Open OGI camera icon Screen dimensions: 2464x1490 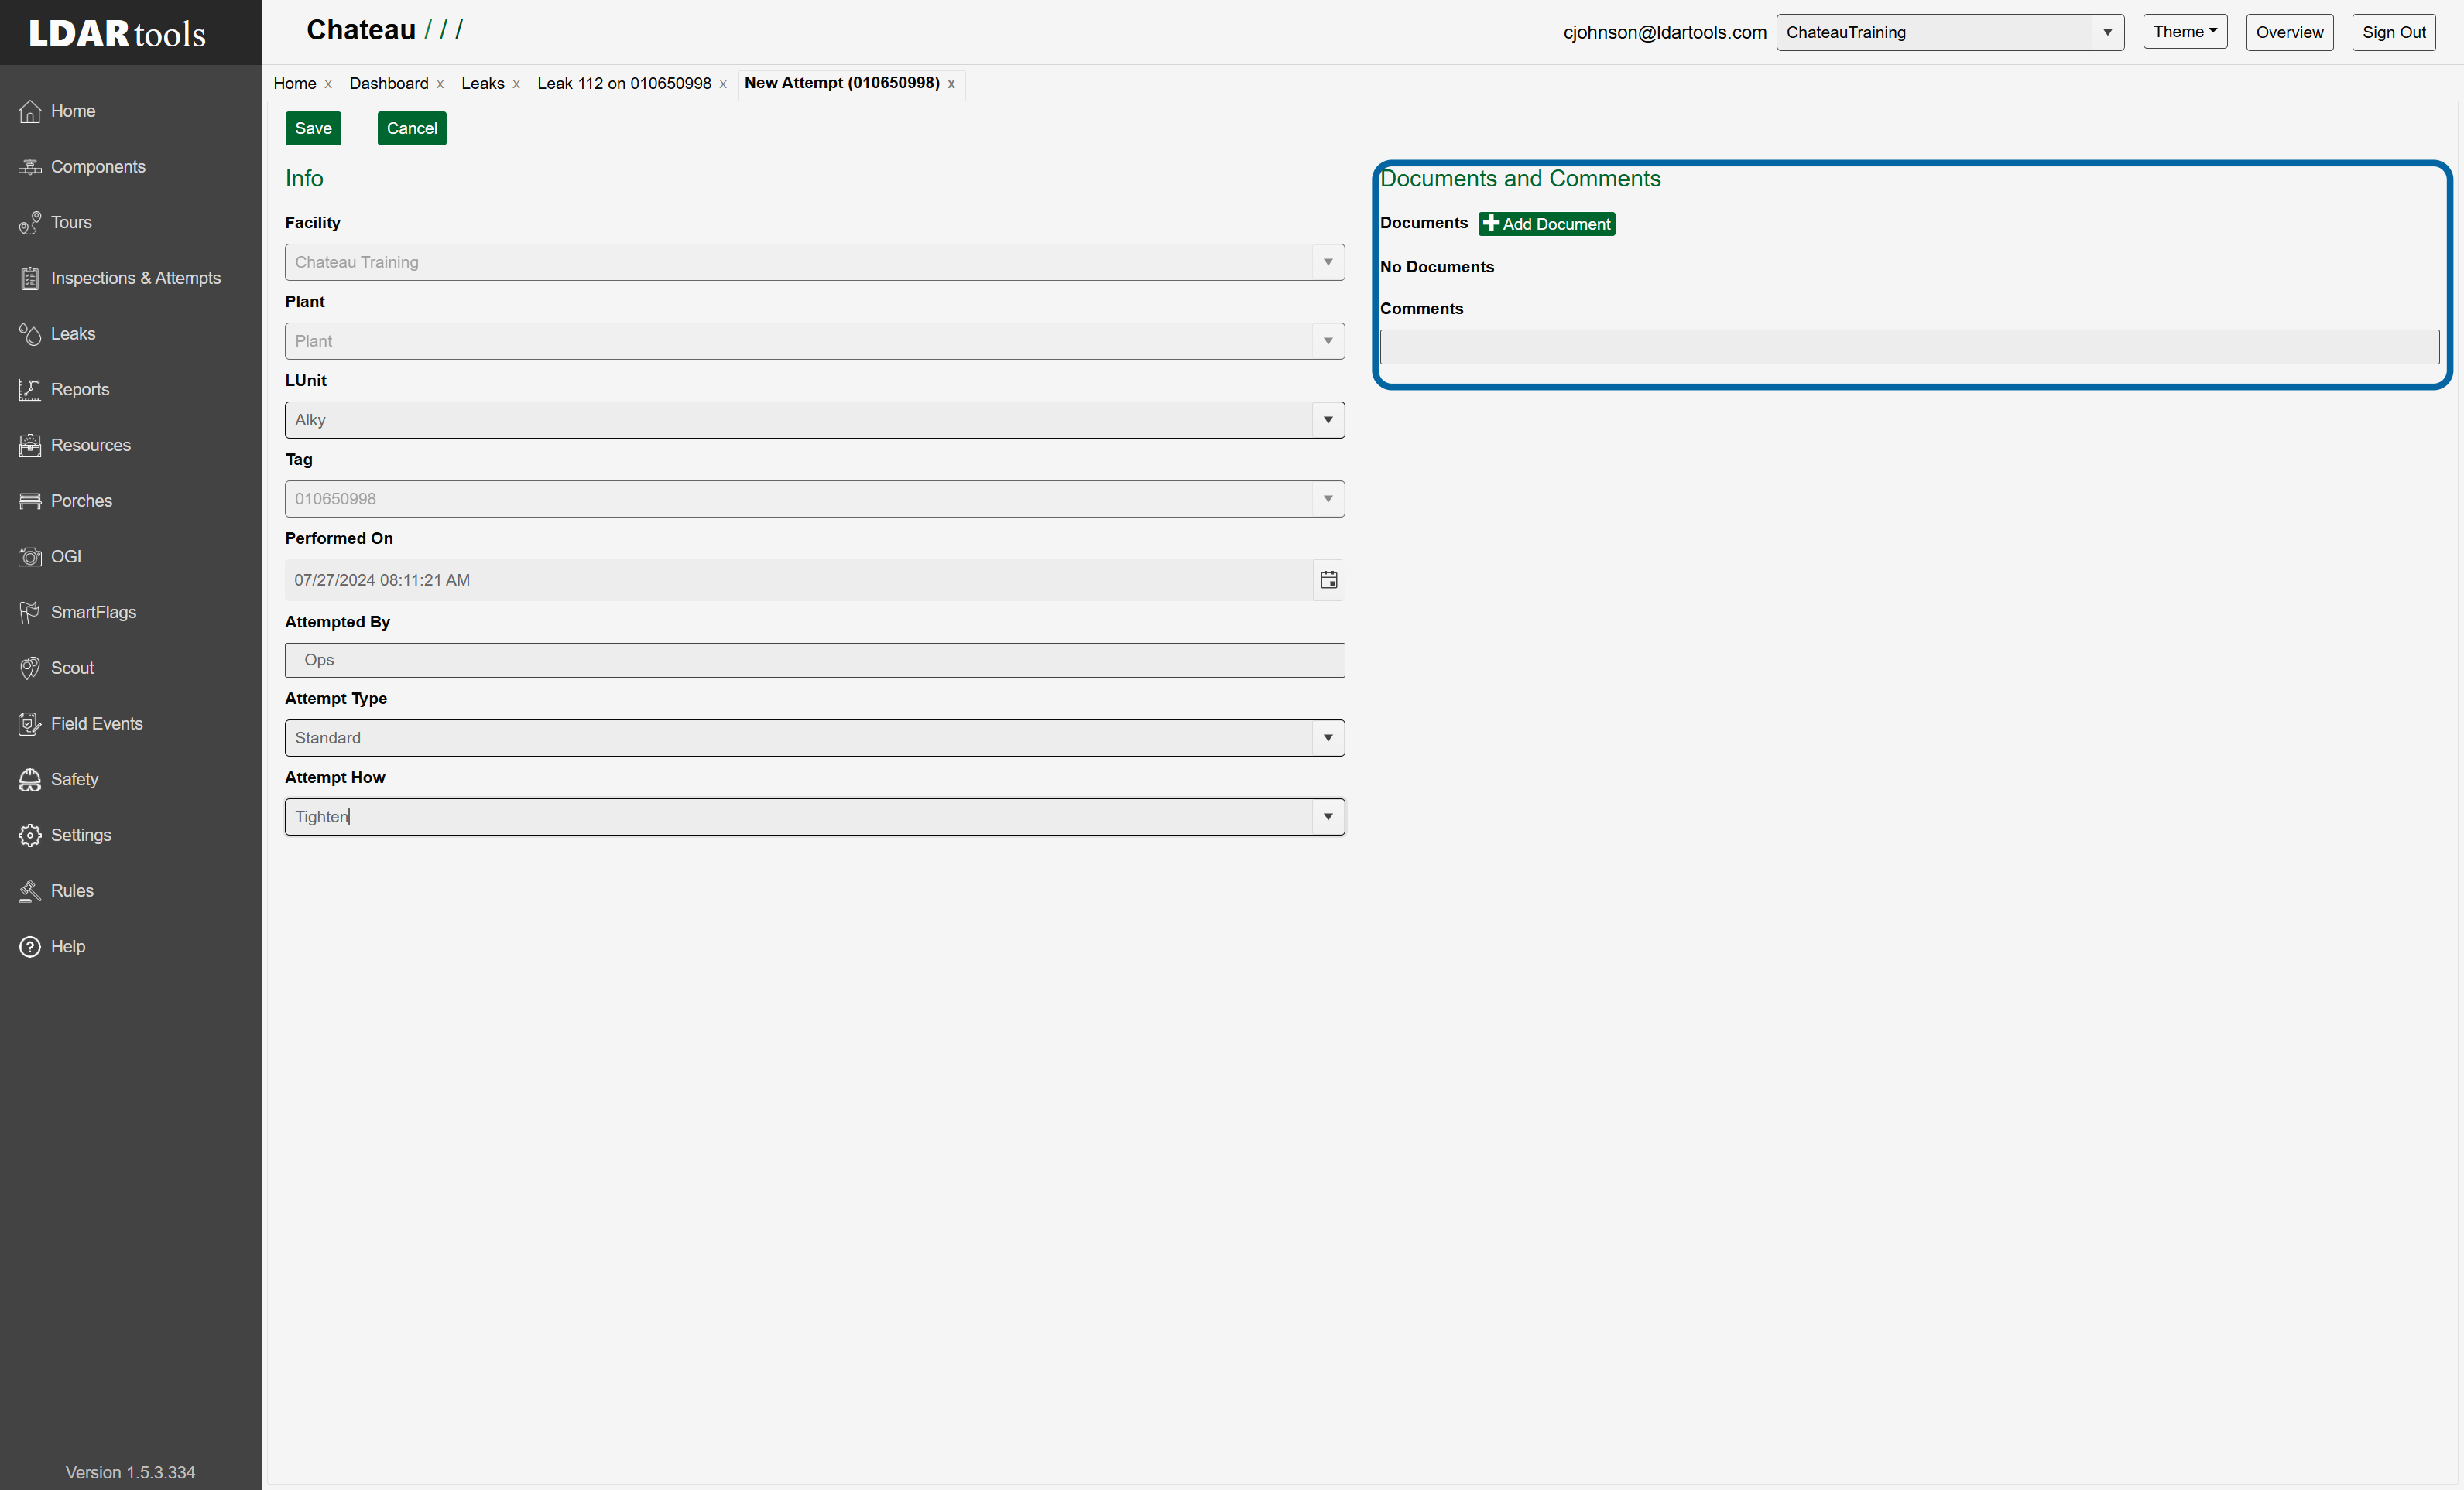point(30,557)
